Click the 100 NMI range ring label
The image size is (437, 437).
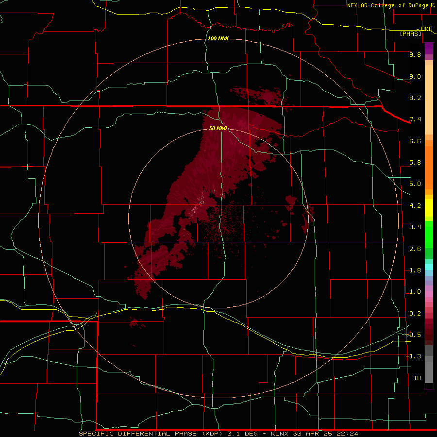pyautogui.click(x=218, y=38)
